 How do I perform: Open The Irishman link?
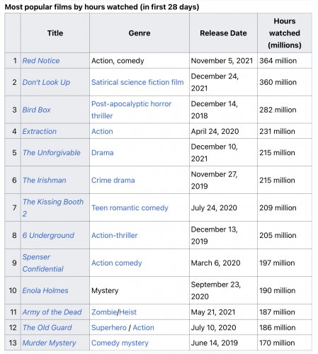click(45, 181)
